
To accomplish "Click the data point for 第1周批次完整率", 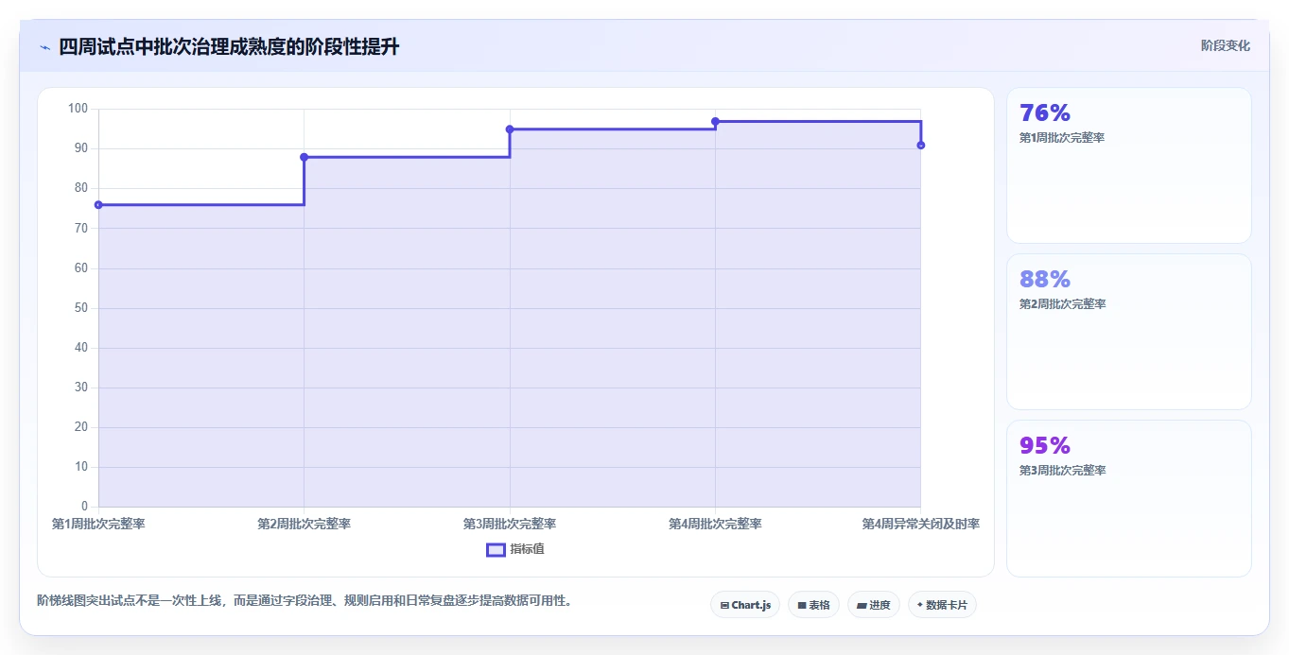I will (98, 205).
